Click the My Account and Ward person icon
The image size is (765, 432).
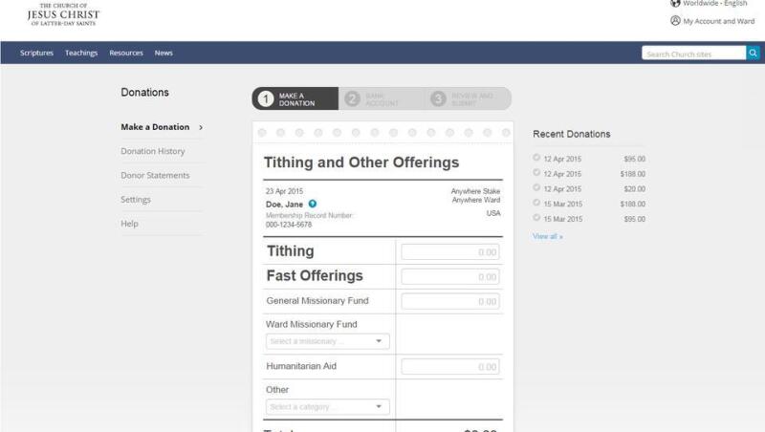coord(675,21)
